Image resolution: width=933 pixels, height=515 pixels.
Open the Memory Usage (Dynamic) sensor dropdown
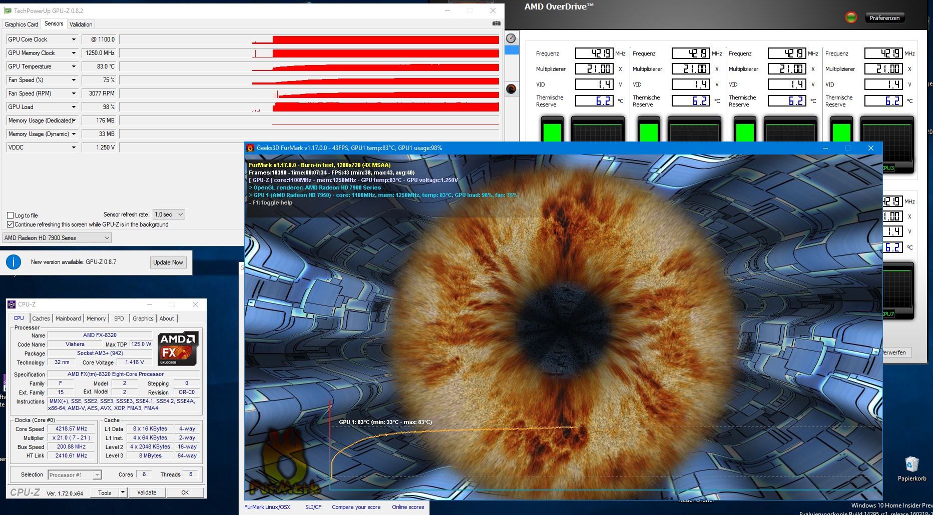[74, 134]
